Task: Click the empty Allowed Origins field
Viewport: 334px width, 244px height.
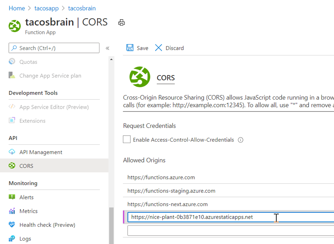Action: [x=229, y=230]
